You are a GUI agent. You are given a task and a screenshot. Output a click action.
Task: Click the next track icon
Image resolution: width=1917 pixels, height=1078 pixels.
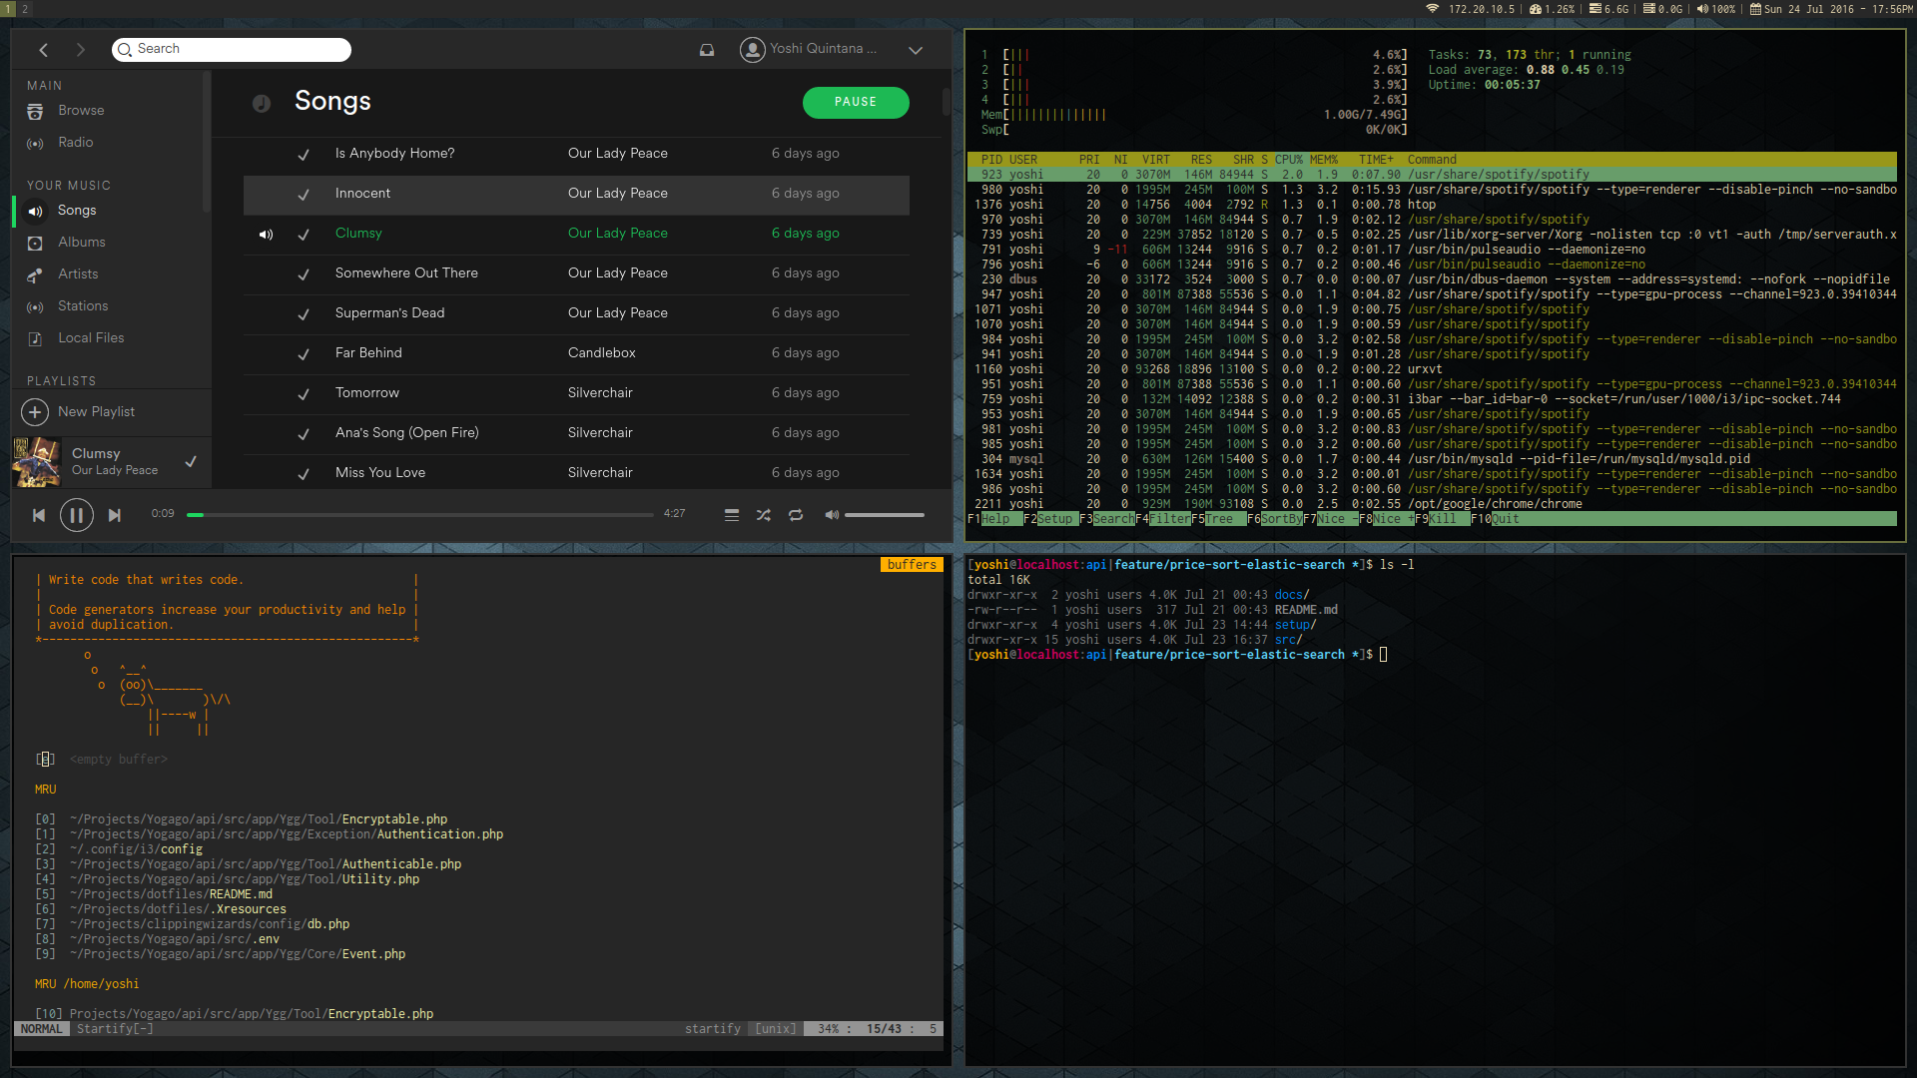(115, 515)
